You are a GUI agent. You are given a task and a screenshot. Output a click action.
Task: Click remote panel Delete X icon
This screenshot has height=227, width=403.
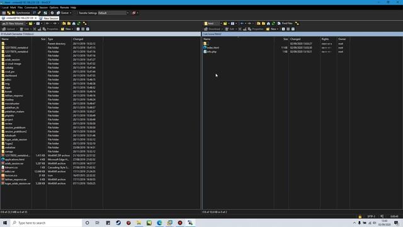pyautogui.click(x=240, y=29)
